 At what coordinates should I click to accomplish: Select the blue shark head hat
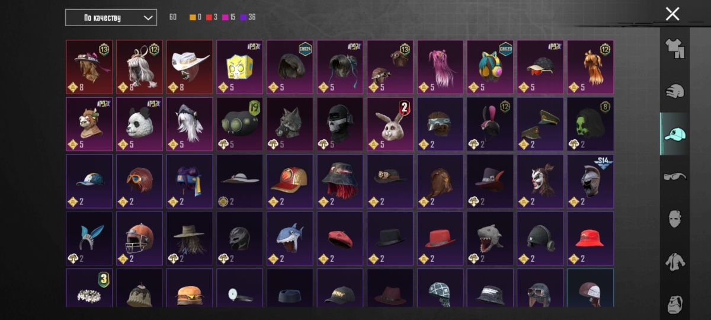[290, 239]
